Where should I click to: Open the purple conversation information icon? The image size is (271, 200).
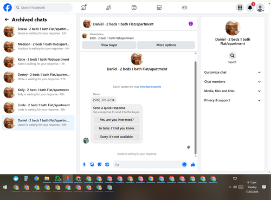point(191,24)
